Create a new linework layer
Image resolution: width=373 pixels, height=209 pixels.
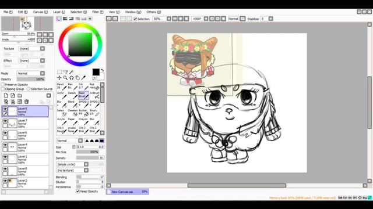(x=13, y=95)
